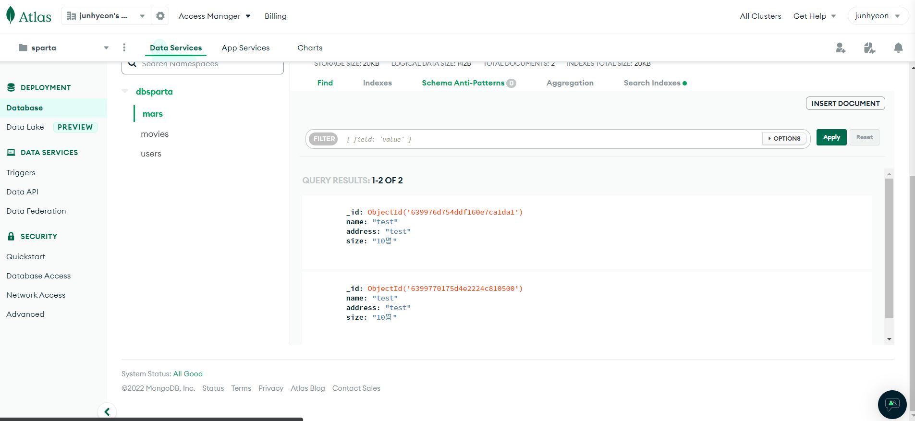Open Network Access in the sidebar
Screen dimensions: 915x421
36,295
